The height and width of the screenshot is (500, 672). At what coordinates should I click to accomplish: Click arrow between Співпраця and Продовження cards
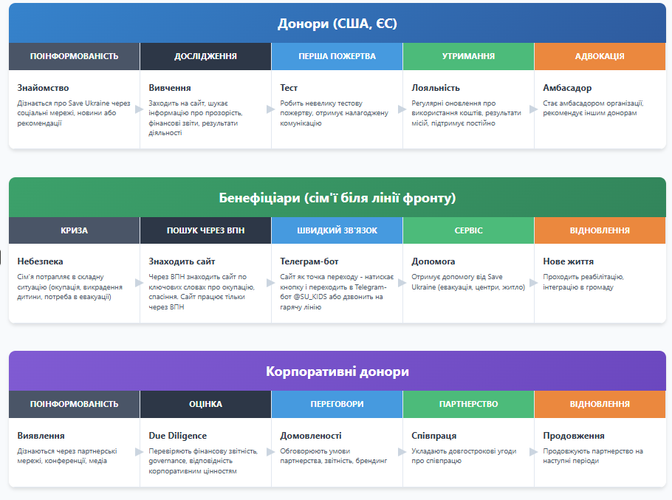[534, 456]
